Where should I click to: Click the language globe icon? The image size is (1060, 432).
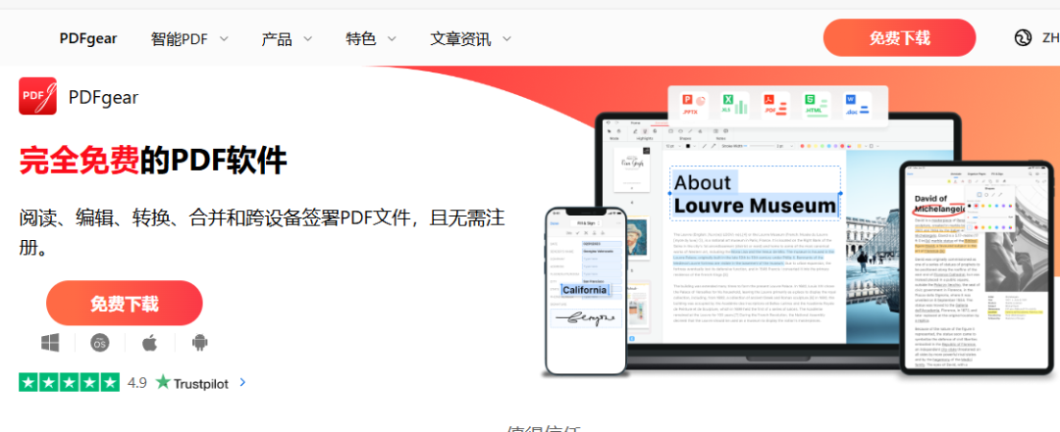pos(1023,38)
